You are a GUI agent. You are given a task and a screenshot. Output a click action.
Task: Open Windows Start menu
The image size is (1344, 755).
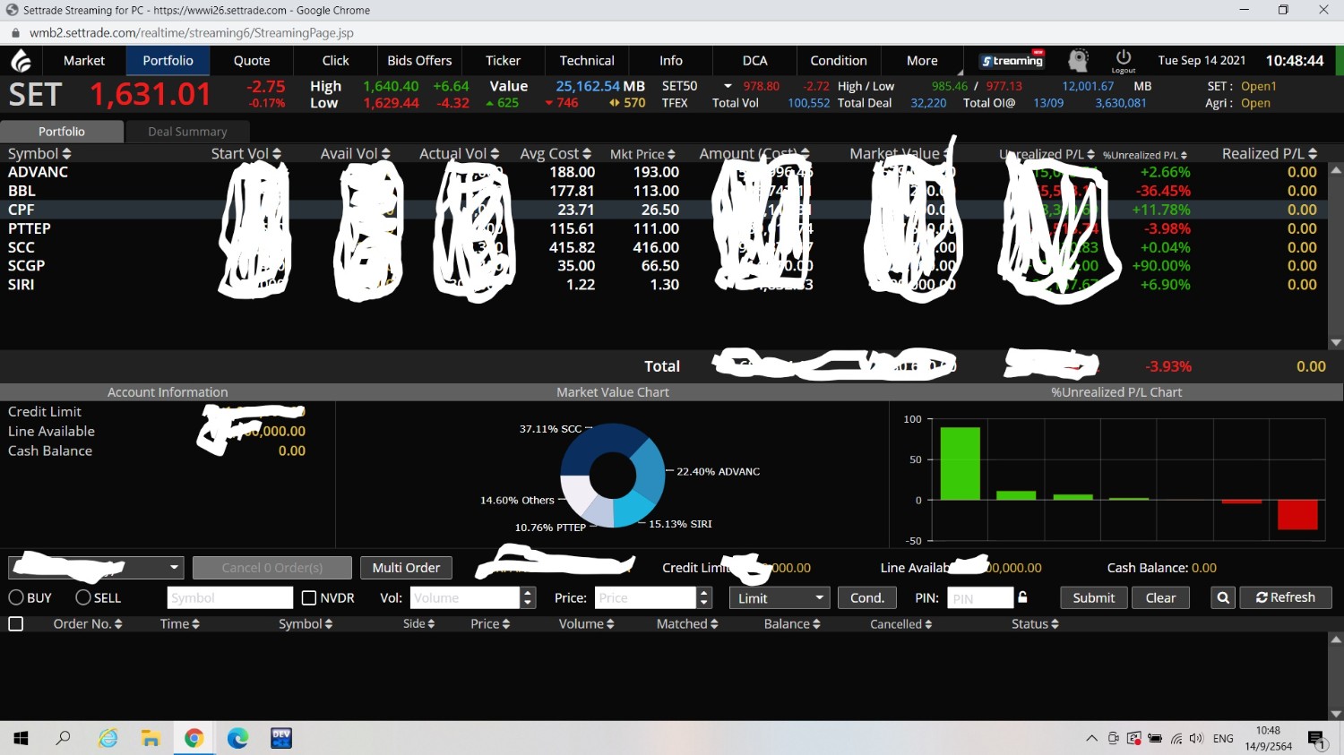coord(21,738)
